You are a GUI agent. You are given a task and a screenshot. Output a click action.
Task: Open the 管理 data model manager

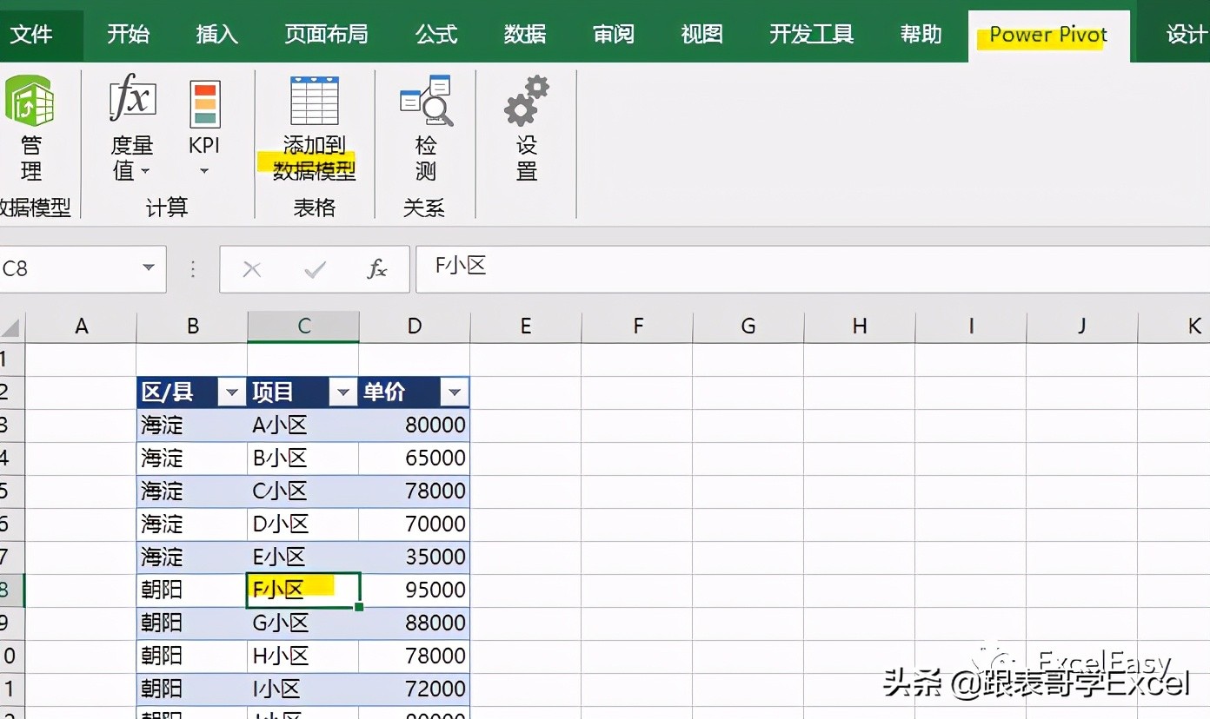click(x=30, y=129)
